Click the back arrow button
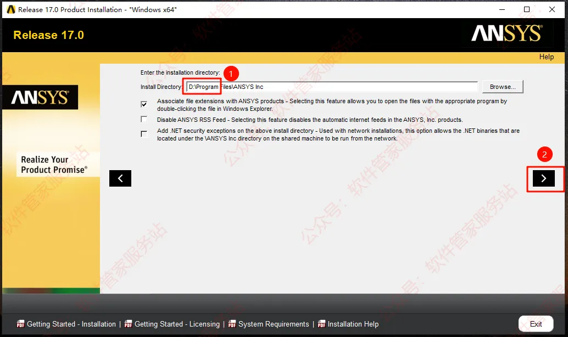568x337 pixels. [x=120, y=178]
